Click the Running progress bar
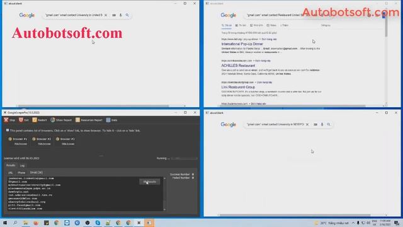This screenshot has height=227, width=403. click(184, 158)
